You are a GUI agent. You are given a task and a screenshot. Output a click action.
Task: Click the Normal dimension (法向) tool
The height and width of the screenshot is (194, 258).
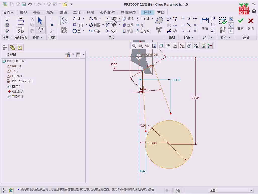point(205,24)
